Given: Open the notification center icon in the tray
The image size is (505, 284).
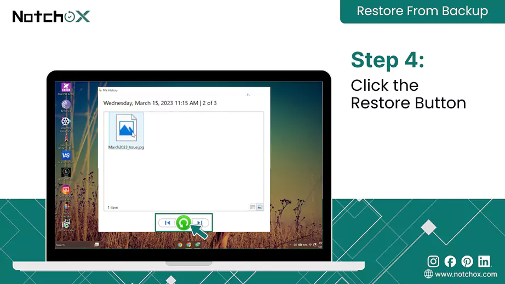Looking at the screenshot, I should click(315, 245).
